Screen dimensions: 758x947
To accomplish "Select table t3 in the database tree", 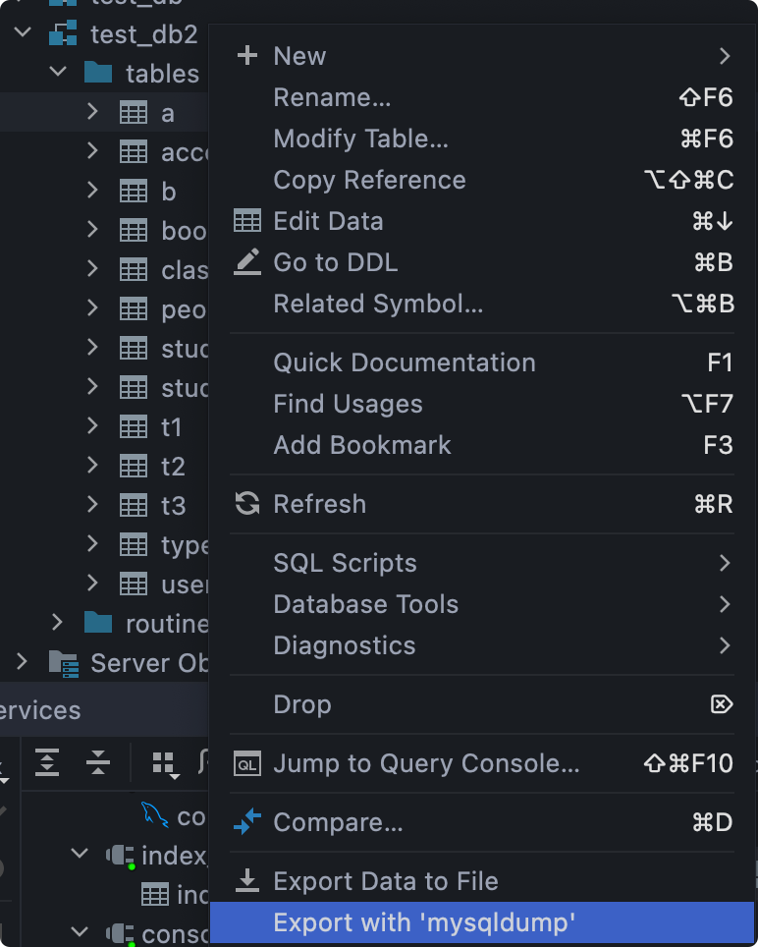I will coord(173,506).
